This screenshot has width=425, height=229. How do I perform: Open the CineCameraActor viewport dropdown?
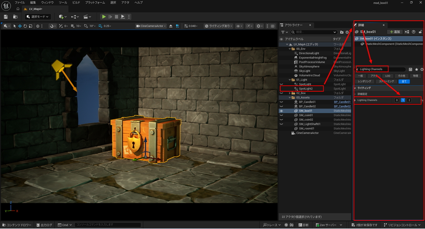pyautogui.click(x=151, y=26)
